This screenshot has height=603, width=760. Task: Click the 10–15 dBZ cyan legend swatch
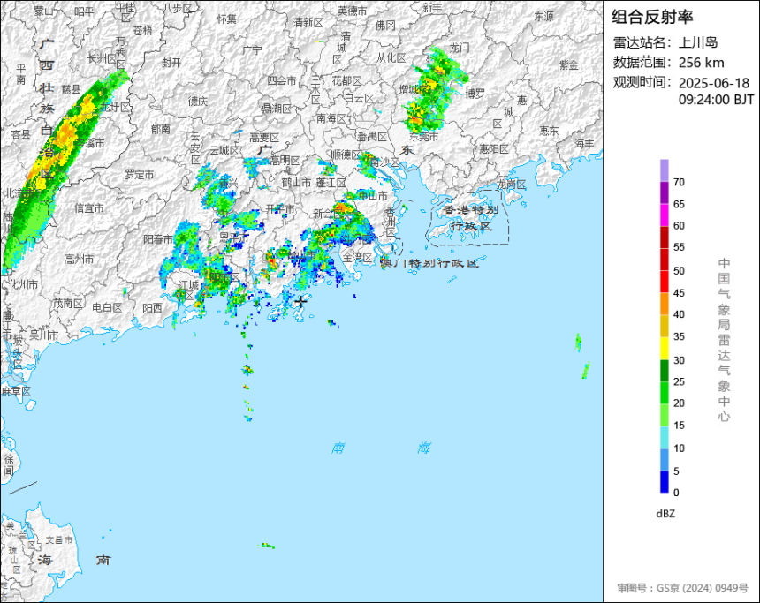click(664, 437)
